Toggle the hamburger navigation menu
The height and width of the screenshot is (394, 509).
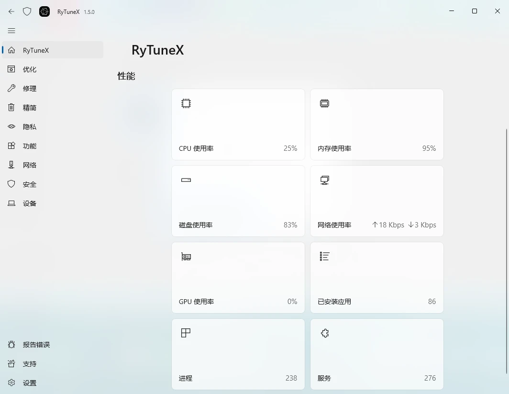click(x=11, y=31)
